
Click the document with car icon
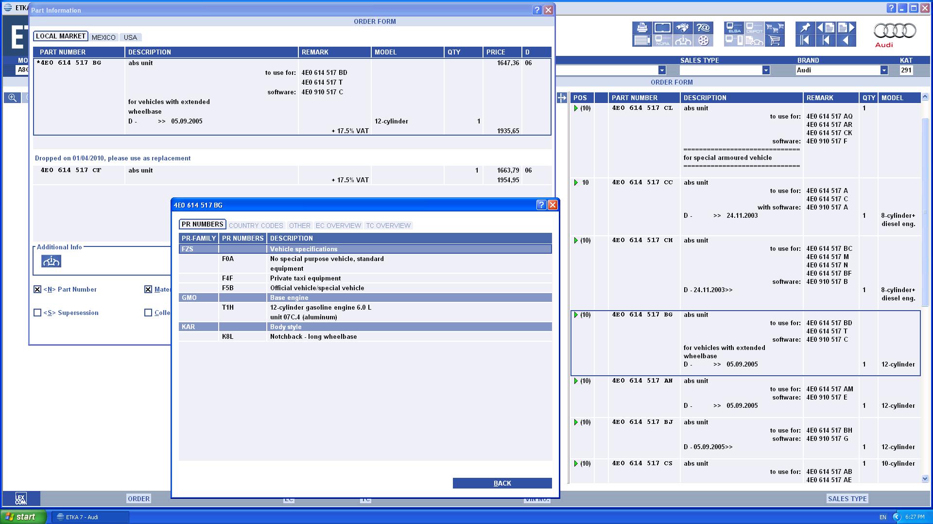tap(754, 40)
